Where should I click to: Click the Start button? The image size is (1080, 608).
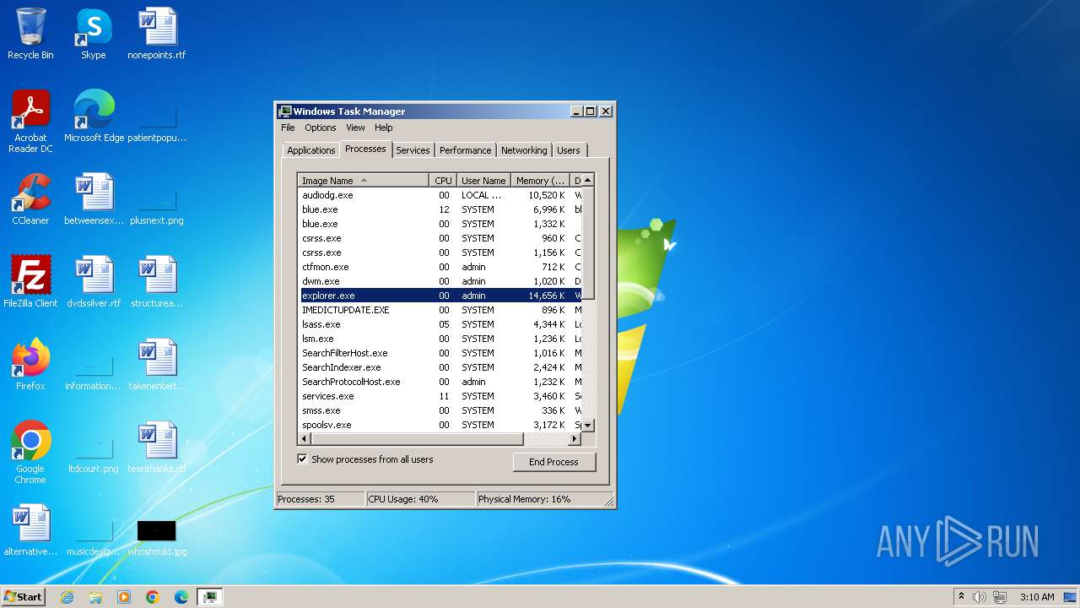[24, 597]
